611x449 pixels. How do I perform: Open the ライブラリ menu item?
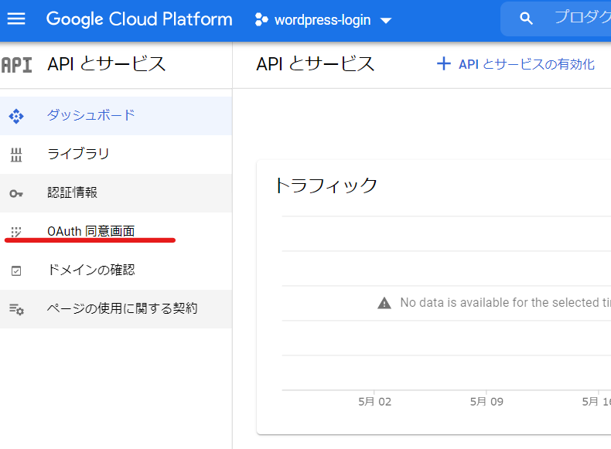click(116, 155)
